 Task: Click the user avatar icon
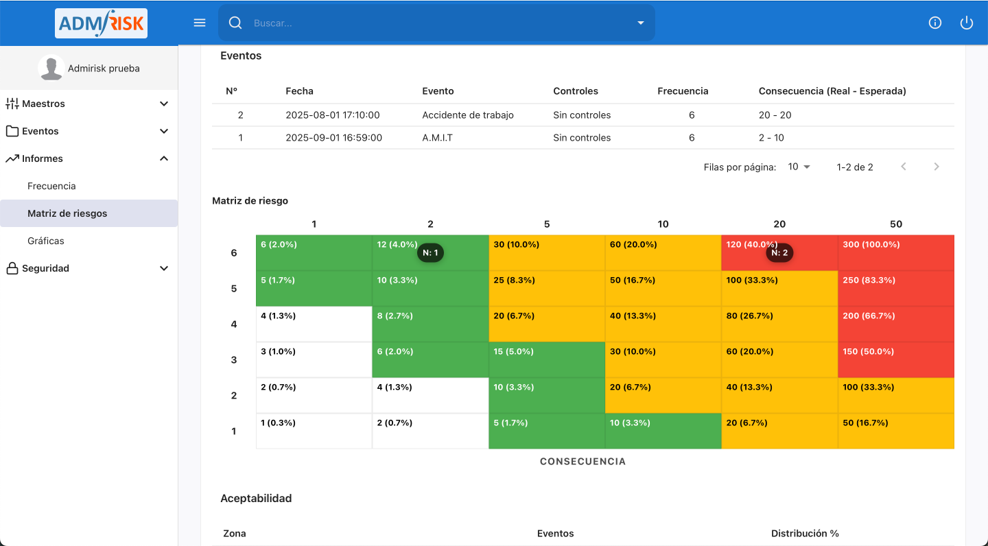[51, 68]
